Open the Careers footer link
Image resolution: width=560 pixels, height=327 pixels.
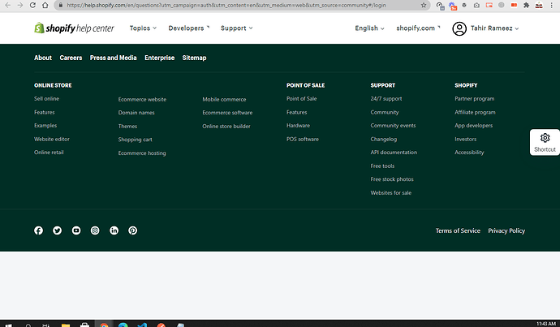coord(71,58)
